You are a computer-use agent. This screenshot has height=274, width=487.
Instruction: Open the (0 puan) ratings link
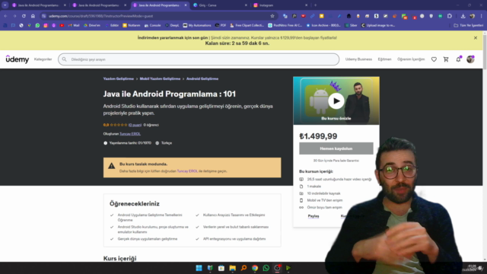pos(135,125)
